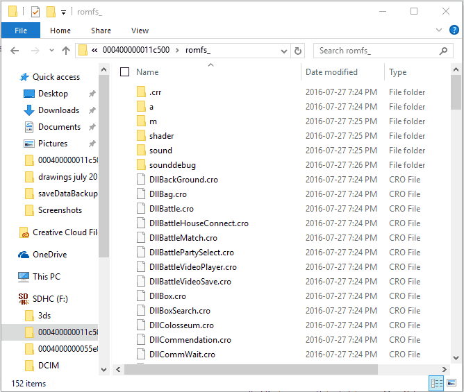Click the pin icon beside Desktop
Viewport: 464px width, 392px height.
92,94
